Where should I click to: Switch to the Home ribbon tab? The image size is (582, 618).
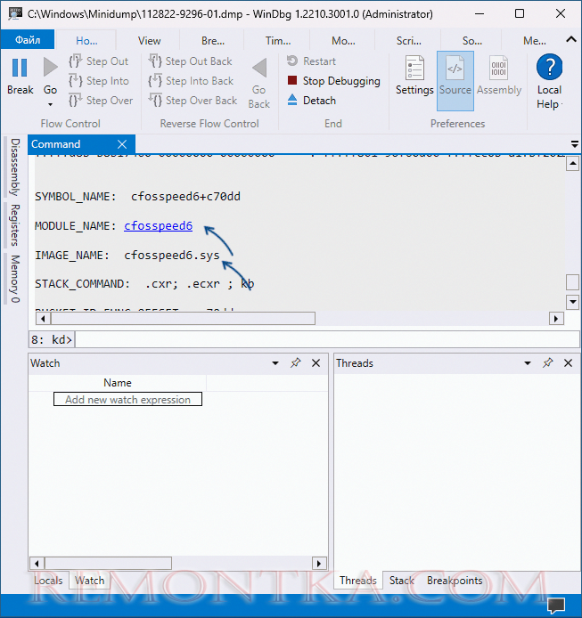coord(86,41)
